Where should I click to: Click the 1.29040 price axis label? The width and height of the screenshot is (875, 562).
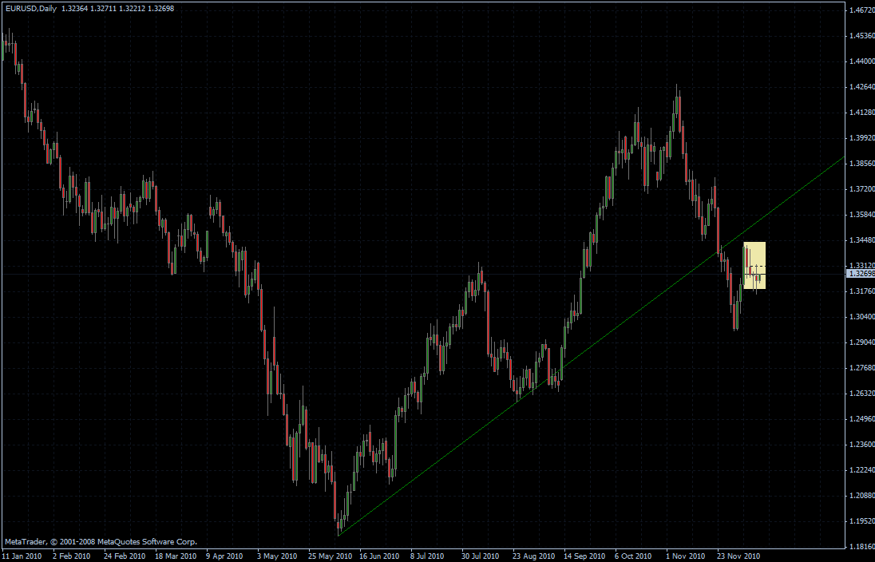coord(862,342)
